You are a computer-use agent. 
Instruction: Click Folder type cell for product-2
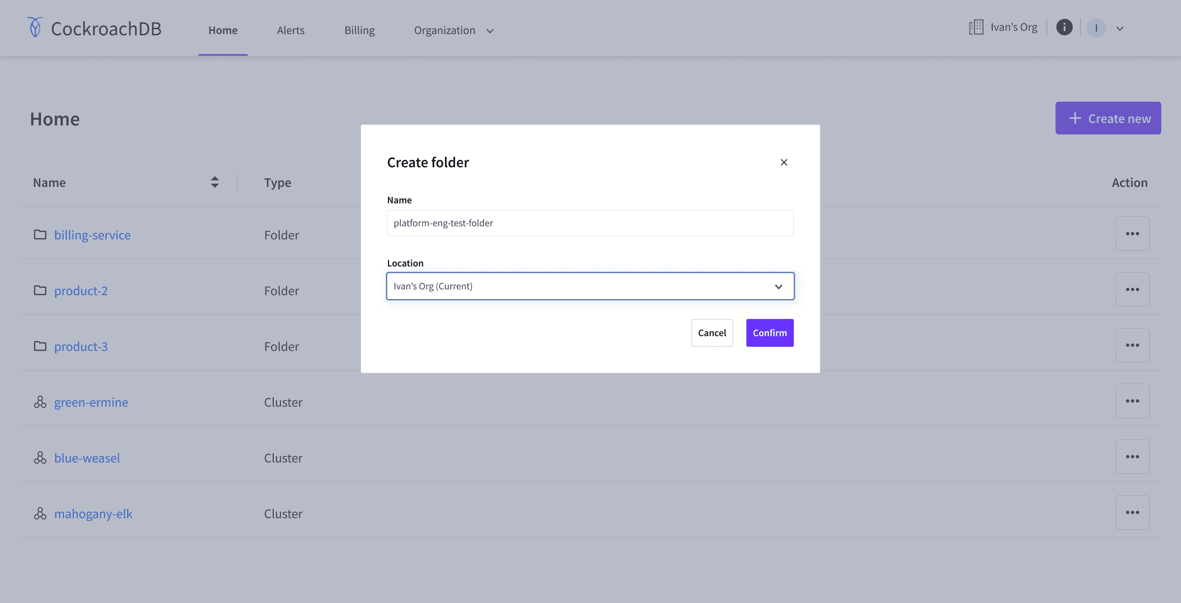click(281, 291)
